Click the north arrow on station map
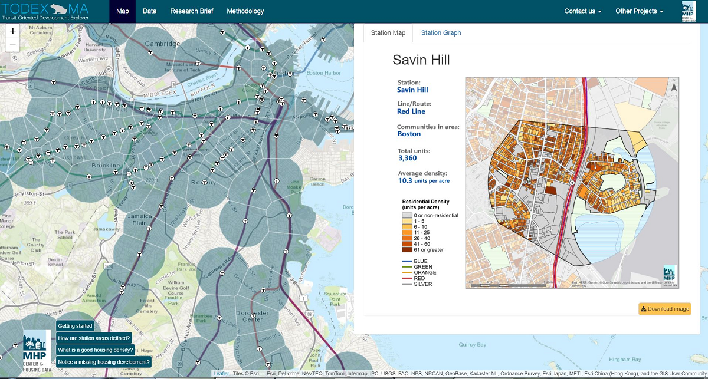Screen dimensions: 708x379 point(674,87)
